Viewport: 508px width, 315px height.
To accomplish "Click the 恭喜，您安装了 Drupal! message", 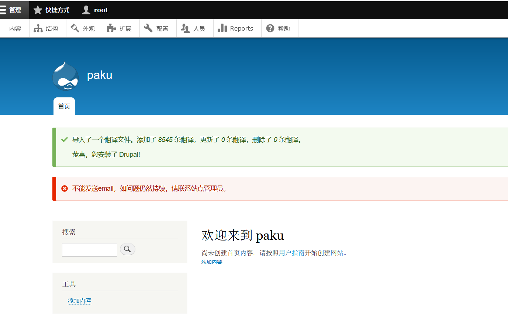I will point(106,154).
